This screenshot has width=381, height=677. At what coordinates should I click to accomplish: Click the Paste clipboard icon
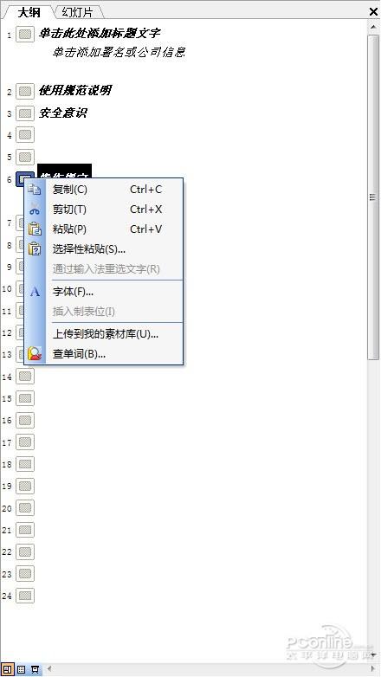35,229
